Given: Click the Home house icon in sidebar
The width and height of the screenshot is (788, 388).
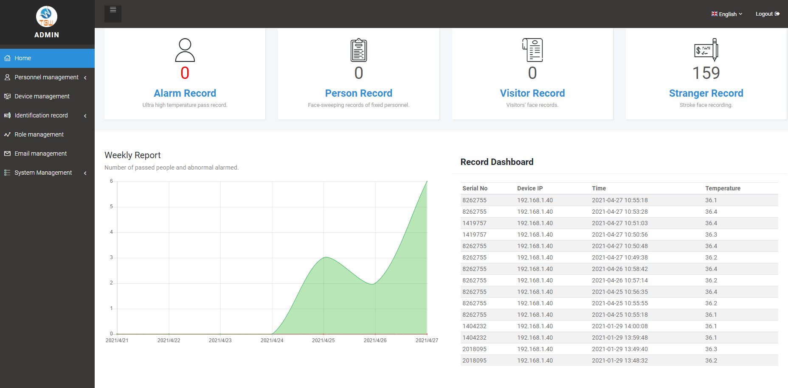Looking at the screenshot, I should (7, 58).
